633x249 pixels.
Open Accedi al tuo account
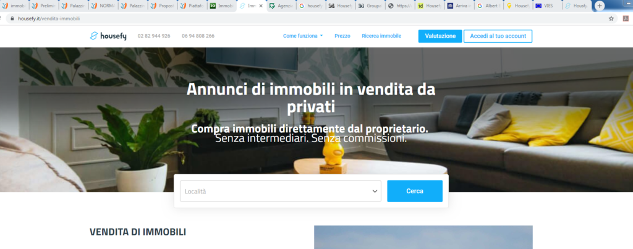498,36
